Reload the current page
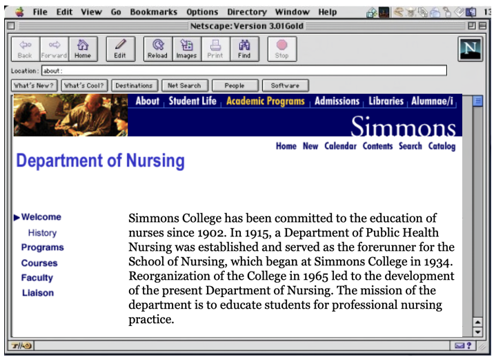Image resolution: width=494 pixels, height=357 pixels. pos(158,49)
